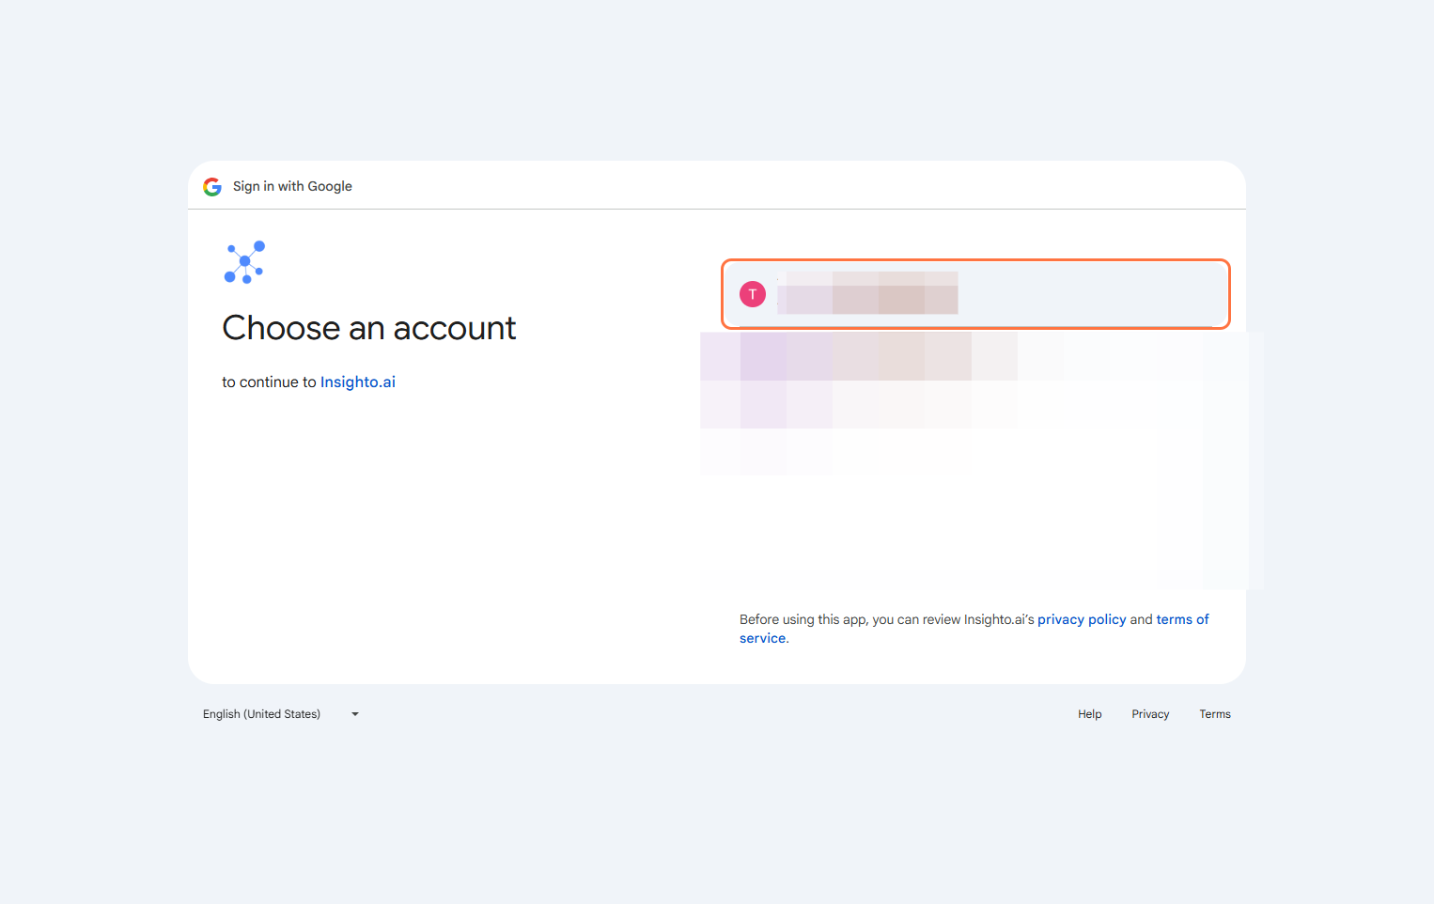Open the Help link in the footer
Image resolution: width=1434 pixels, height=904 pixels.
[x=1089, y=714]
